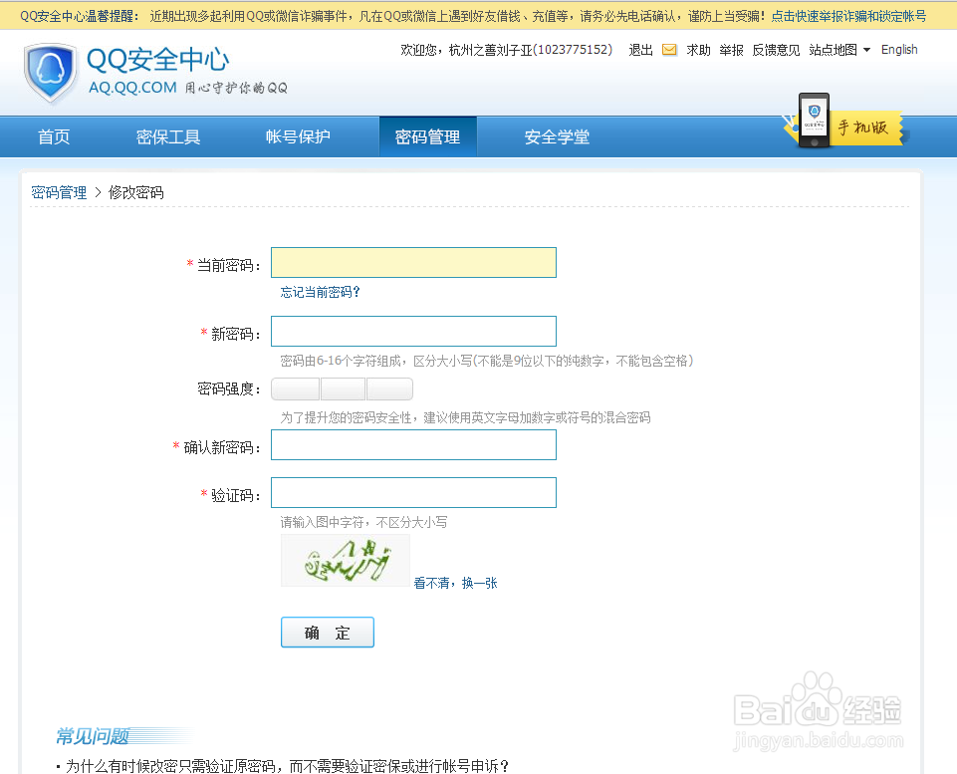Click the 忘记当前密码 link
The image size is (957, 774).
tap(320, 293)
